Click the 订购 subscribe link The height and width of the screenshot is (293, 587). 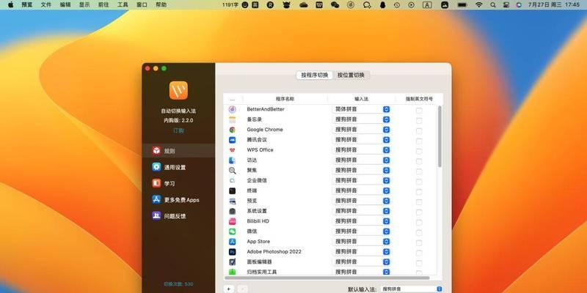click(x=178, y=131)
